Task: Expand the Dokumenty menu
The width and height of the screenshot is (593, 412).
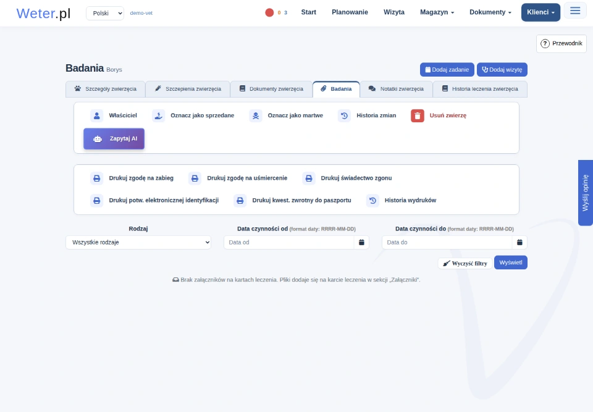Action: (x=490, y=12)
